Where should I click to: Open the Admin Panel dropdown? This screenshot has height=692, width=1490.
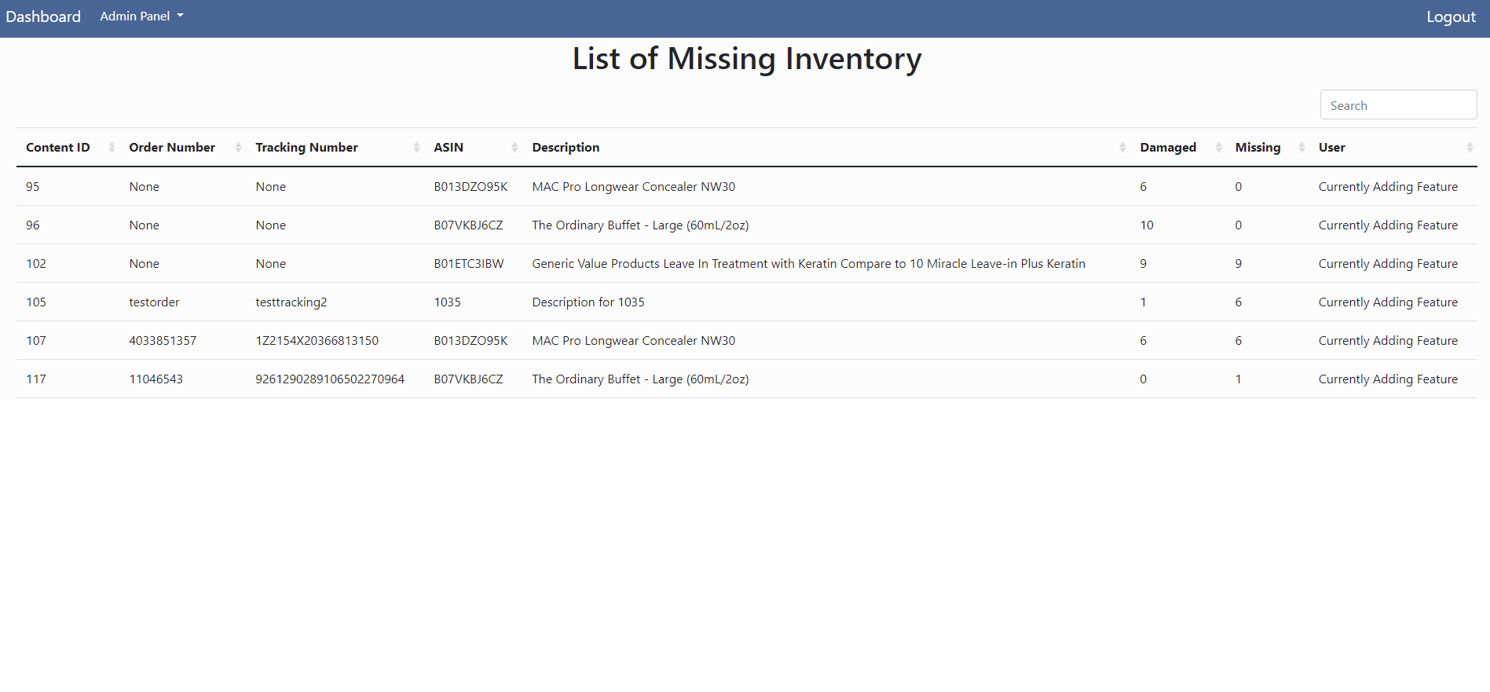(x=141, y=16)
